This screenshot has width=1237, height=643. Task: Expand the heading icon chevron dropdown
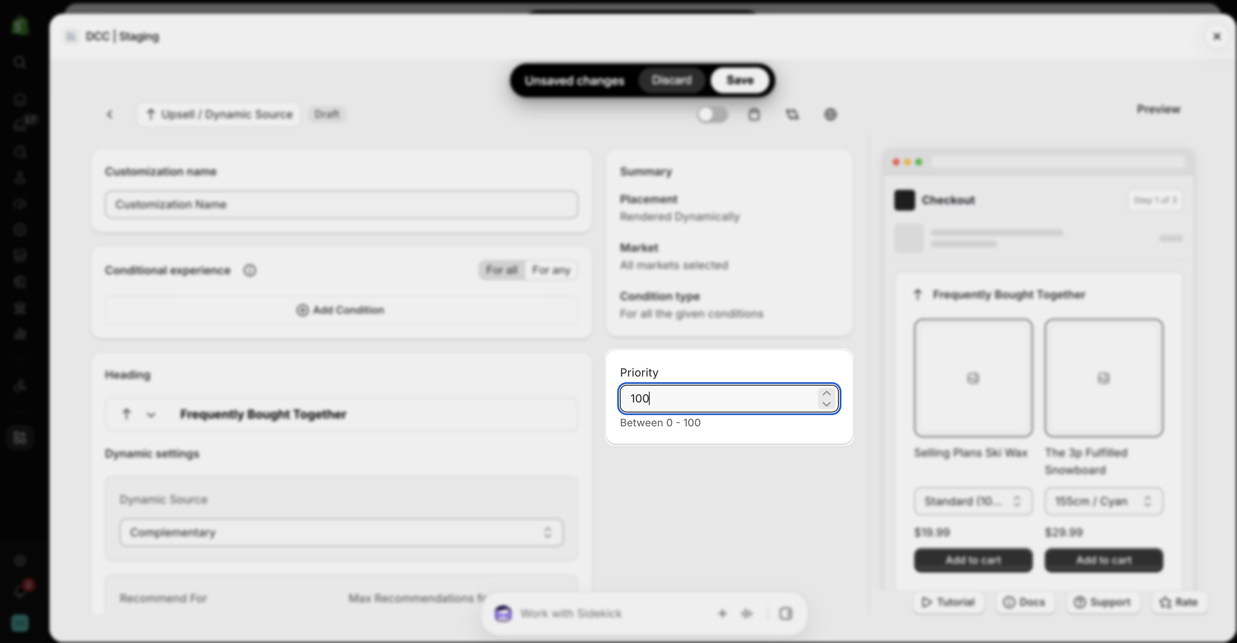coord(151,415)
